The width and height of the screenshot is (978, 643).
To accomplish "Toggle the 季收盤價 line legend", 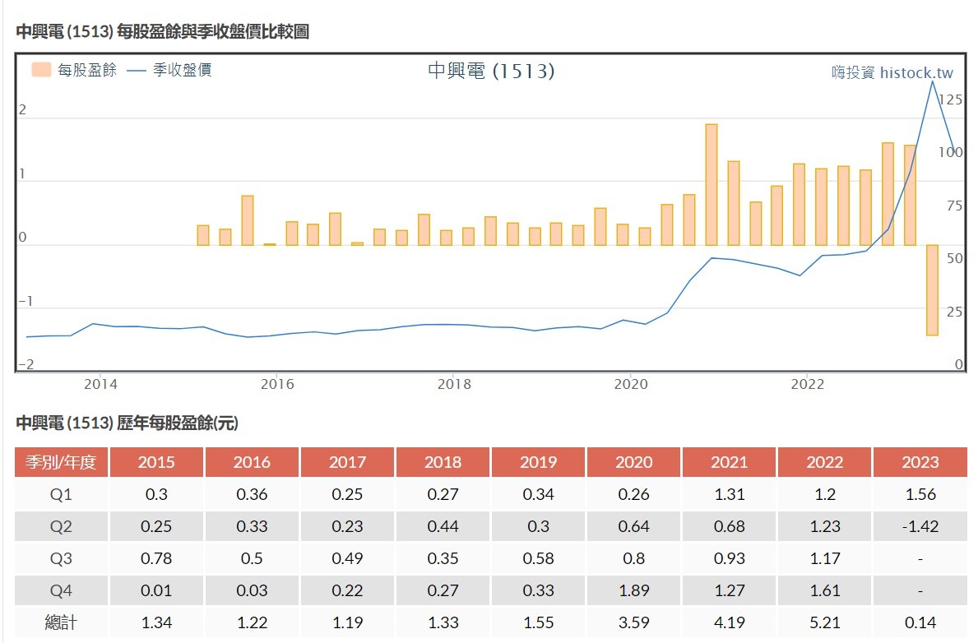I will [182, 70].
